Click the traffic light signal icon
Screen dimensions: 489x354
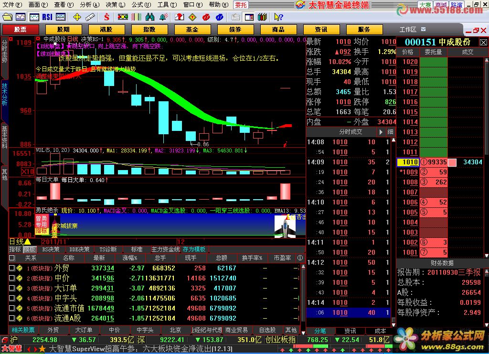[123, 17]
